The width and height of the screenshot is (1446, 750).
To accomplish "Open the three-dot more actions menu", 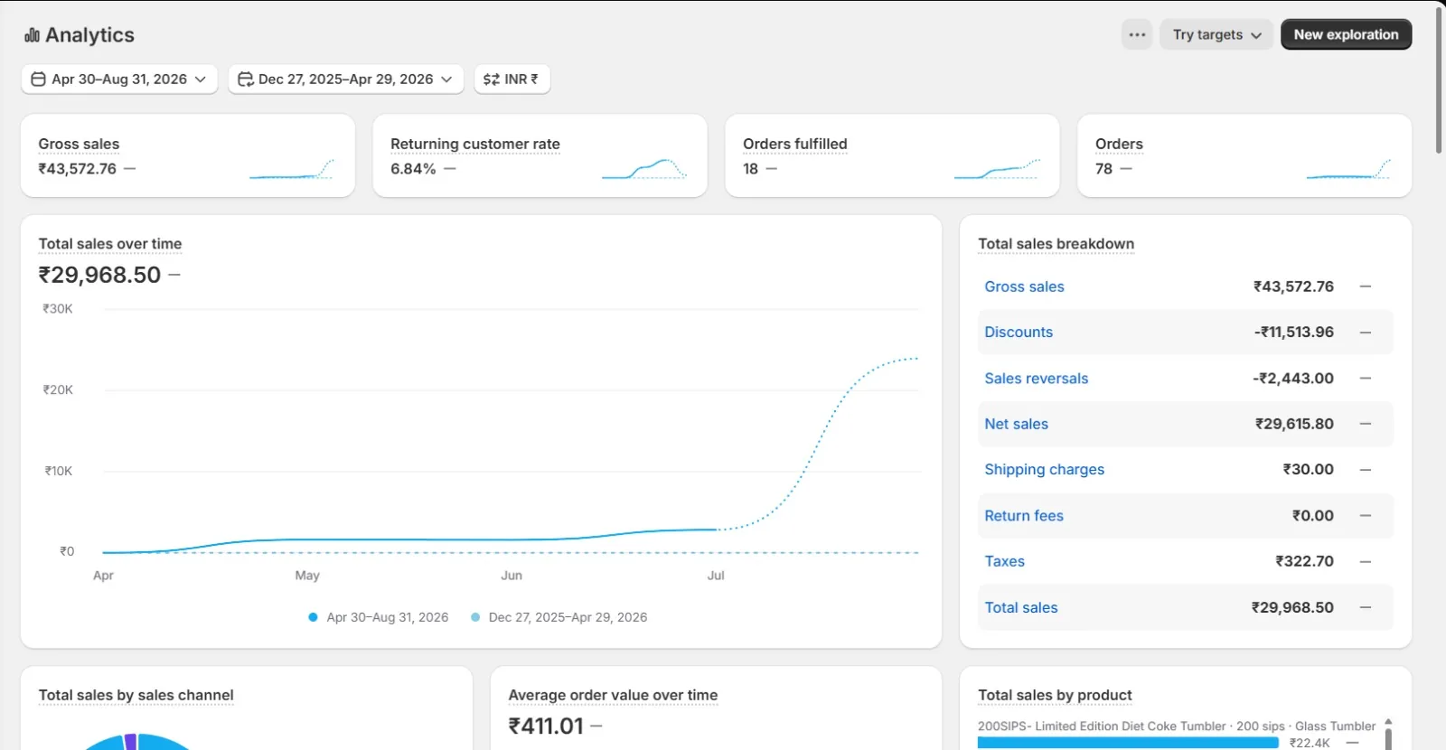I will 1137,34.
